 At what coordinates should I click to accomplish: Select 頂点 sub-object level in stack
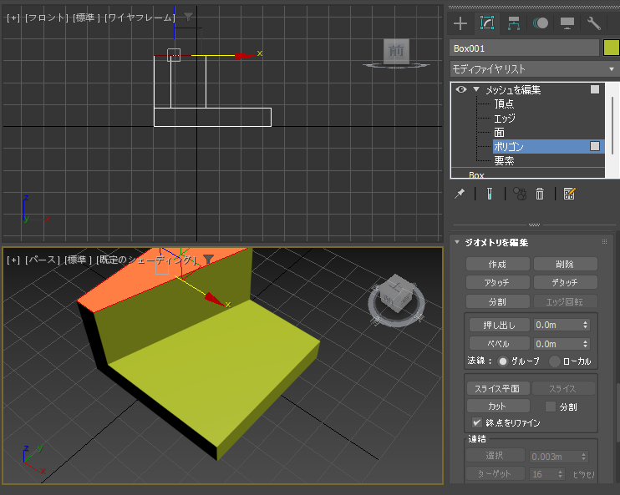coord(504,104)
